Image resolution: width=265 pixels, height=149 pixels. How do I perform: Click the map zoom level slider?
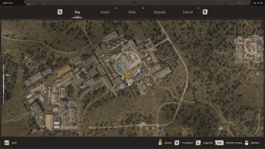pyautogui.click(x=4, y=84)
